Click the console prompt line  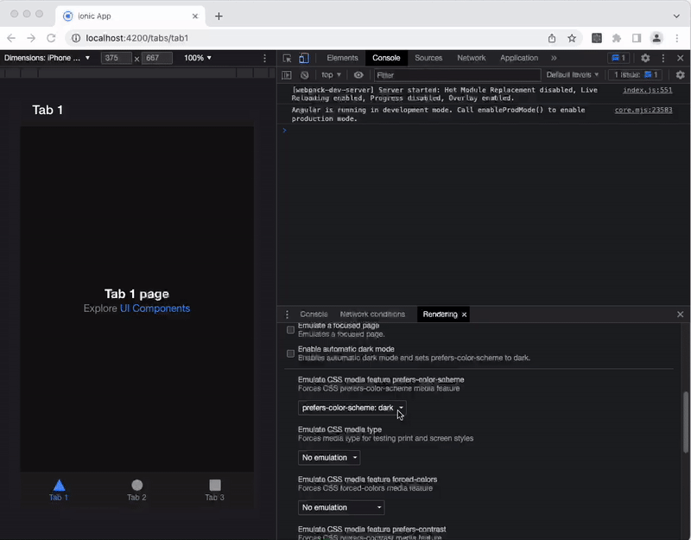[484, 130]
